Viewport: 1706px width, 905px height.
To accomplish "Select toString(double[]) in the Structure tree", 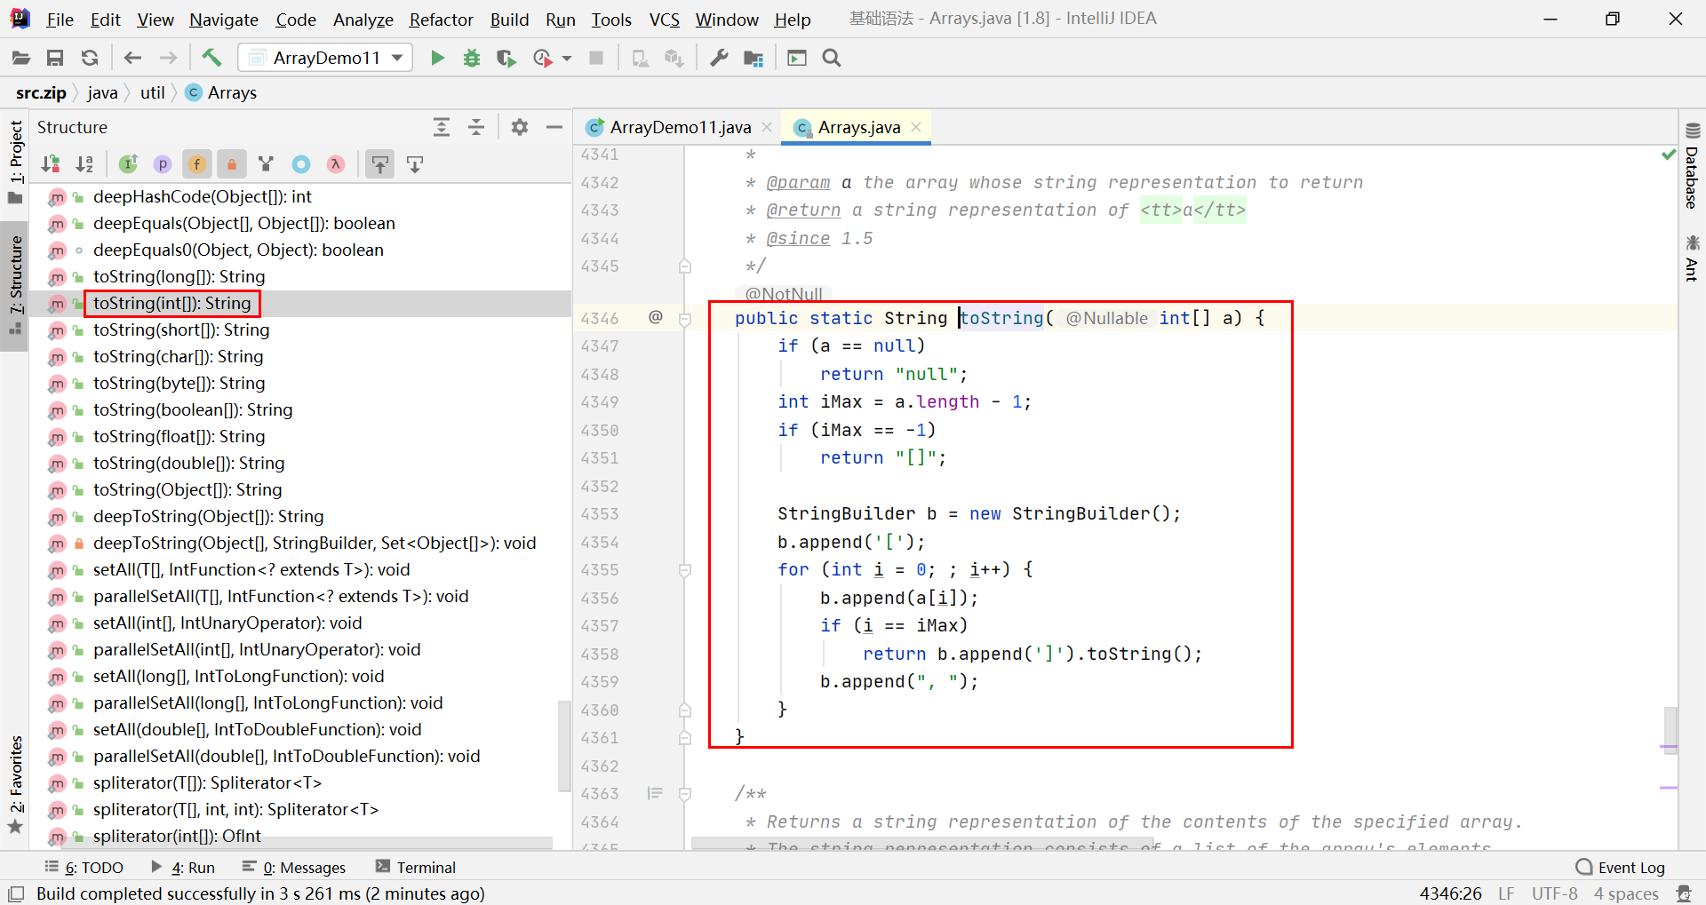I will point(188,464).
